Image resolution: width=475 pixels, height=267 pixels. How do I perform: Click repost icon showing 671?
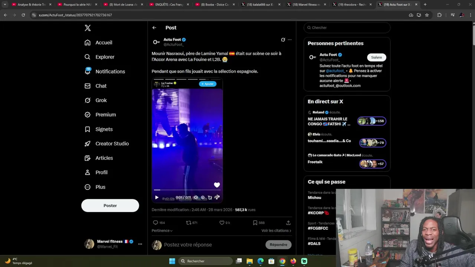[x=191, y=223]
